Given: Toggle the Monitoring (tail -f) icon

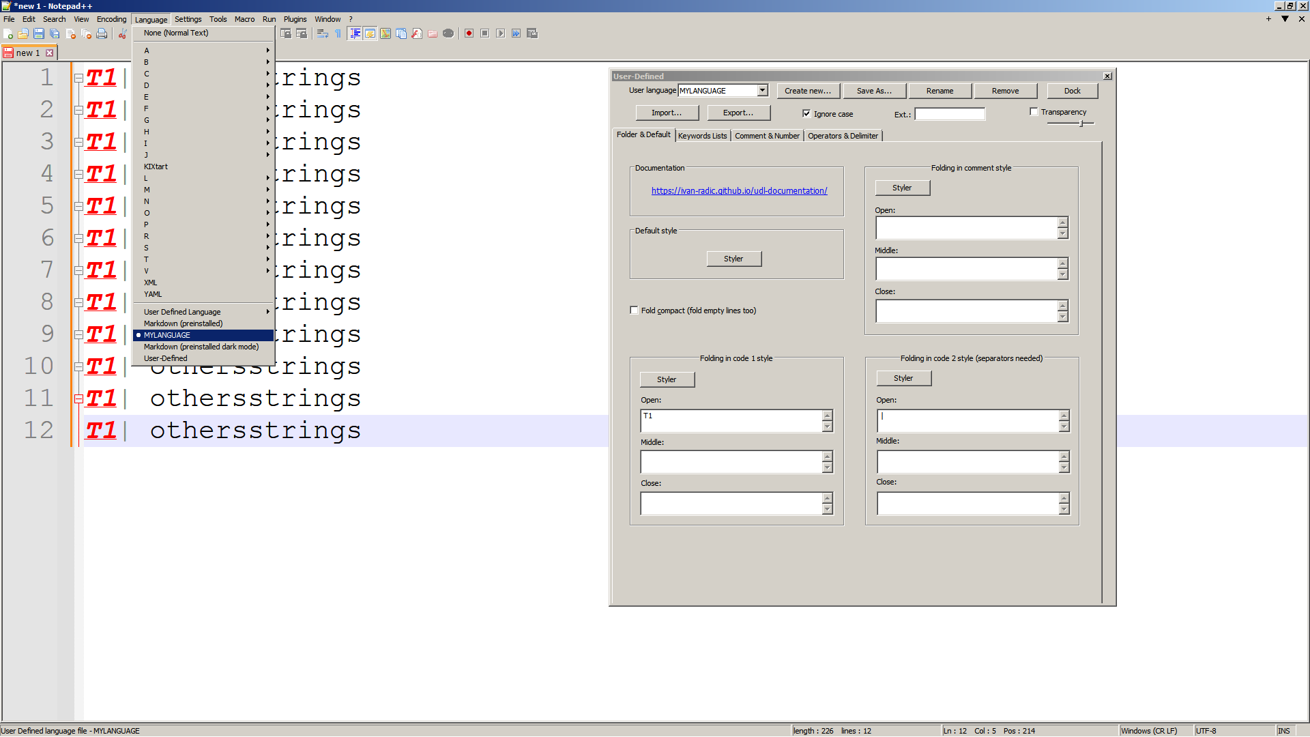Looking at the screenshot, I should [x=448, y=33].
